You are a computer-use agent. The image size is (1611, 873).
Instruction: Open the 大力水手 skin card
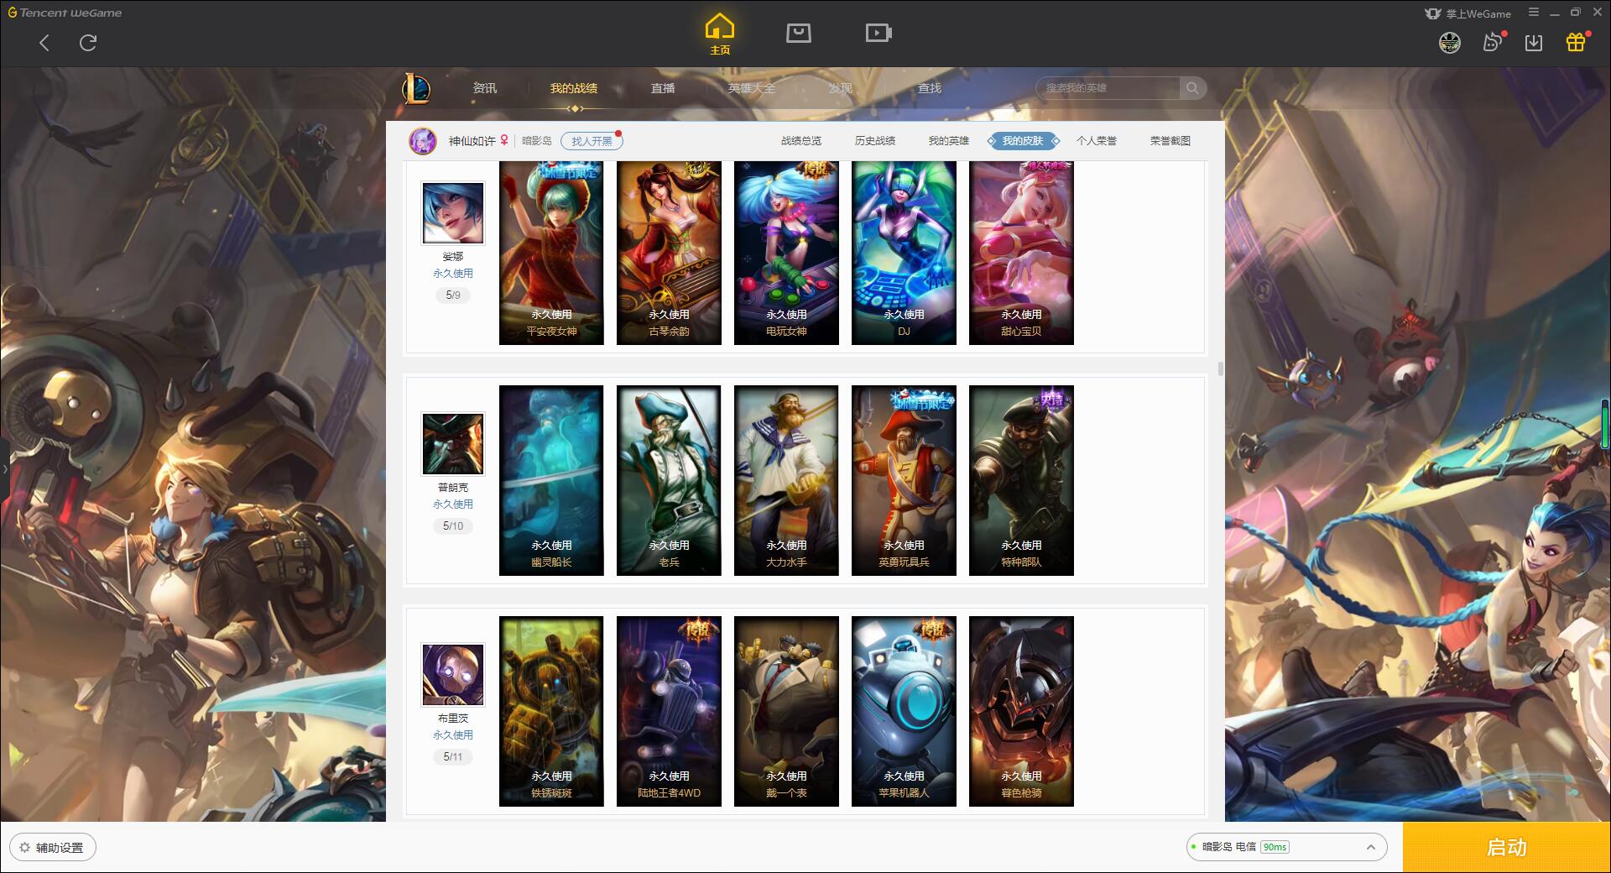pyautogui.click(x=786, y=480)
